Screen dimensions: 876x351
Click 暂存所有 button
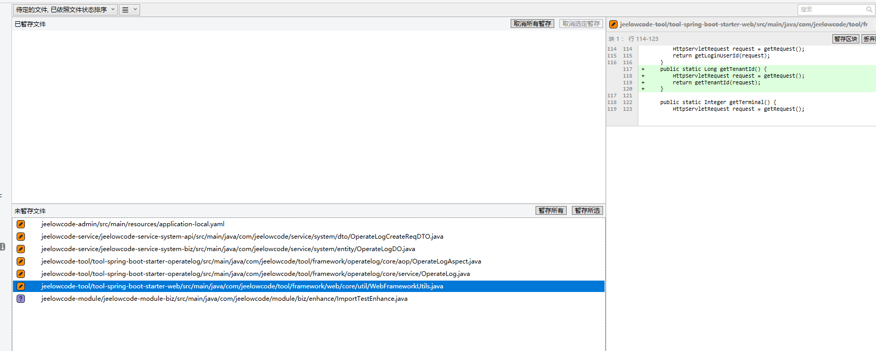pos(551,211)
